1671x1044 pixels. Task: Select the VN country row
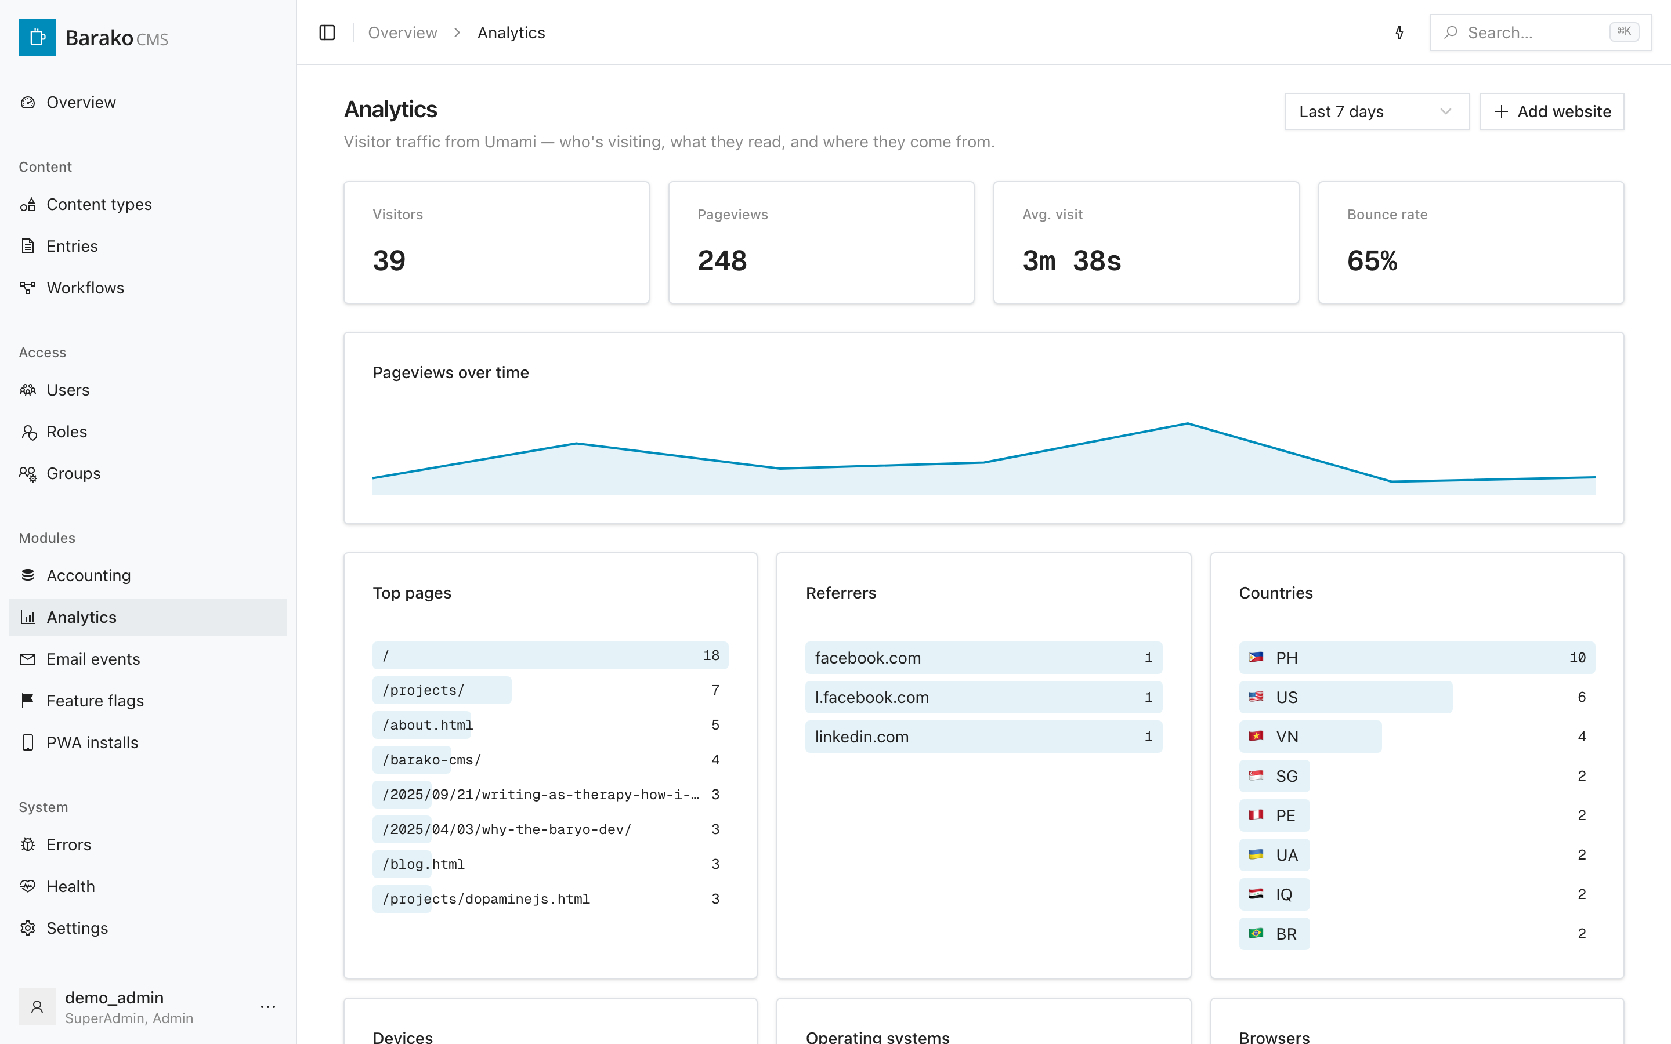pyautogui.click(x=1417, y=737)
